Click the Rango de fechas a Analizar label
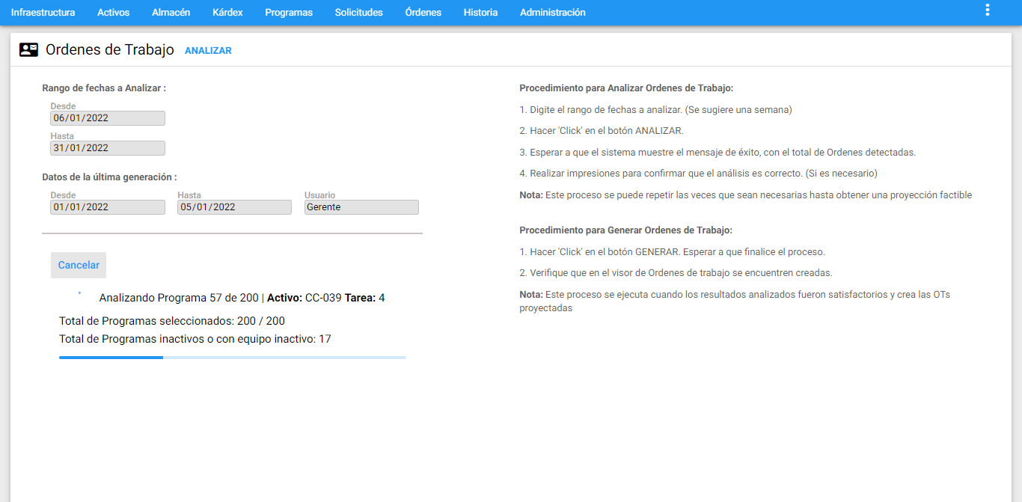The image size is (1022, 502). pyautogui.click(x=104, y=88)
